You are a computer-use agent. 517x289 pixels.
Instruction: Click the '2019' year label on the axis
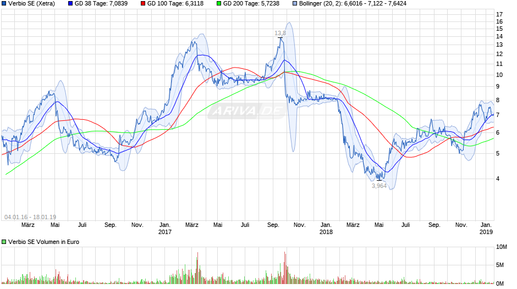[x=486, y=232]
